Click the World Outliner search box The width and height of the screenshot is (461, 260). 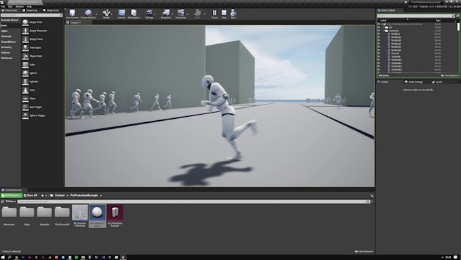(x=416, y=16)
